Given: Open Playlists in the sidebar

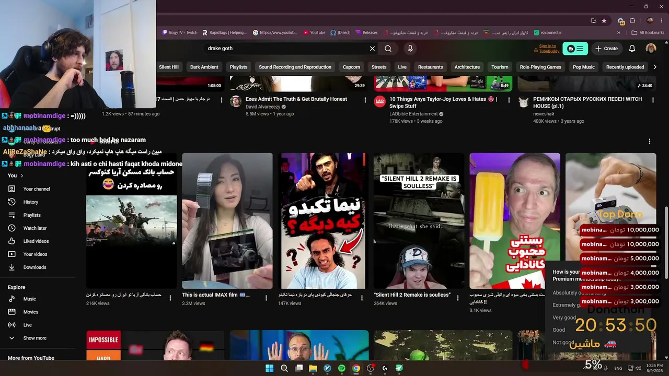Looking at the screenshot, I should [32, 215].
